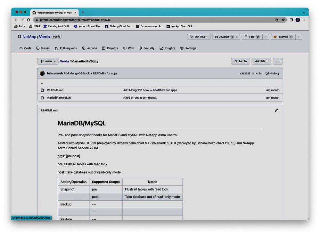Open the Documentation Pr... bookmark
The image size is (320, 235).
(150, 26)
